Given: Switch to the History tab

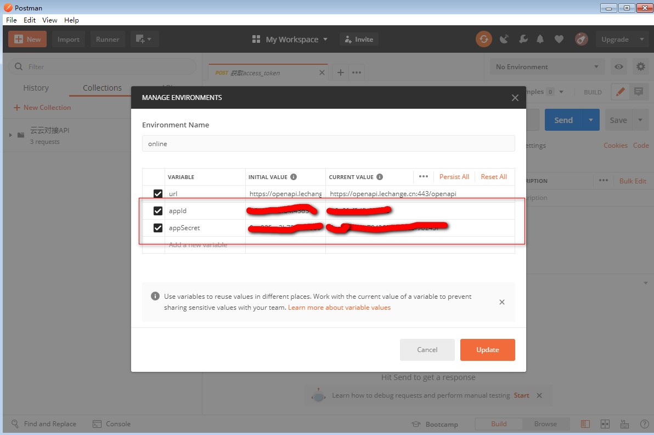Looking at the screenshot, I should point(36,88).
